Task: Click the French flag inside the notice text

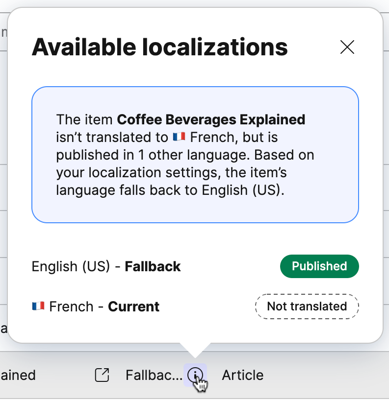Action: 180,137
